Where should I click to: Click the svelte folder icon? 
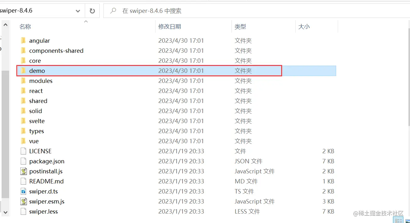(23, 121)
